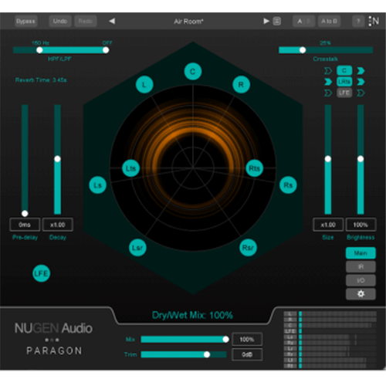
Task: Click the HPF/LPF label
Action: (59, 59)
